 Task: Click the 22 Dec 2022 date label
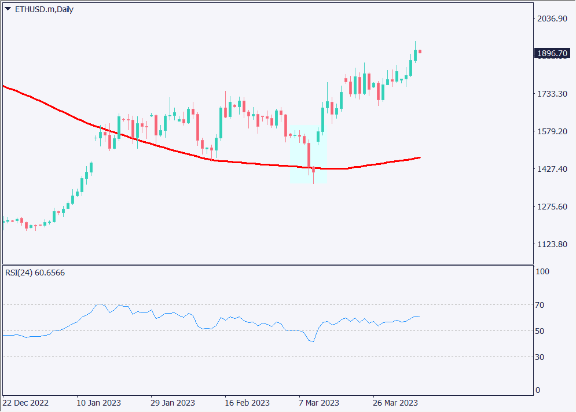(x=25, y=403)
